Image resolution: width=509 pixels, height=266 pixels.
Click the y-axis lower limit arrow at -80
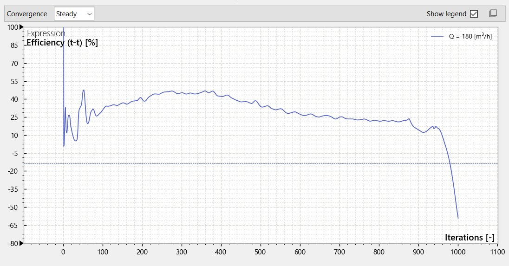(21, 243)
